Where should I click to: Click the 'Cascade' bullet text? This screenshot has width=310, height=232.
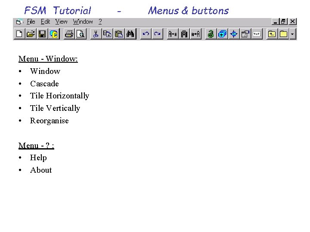[44, 84]
